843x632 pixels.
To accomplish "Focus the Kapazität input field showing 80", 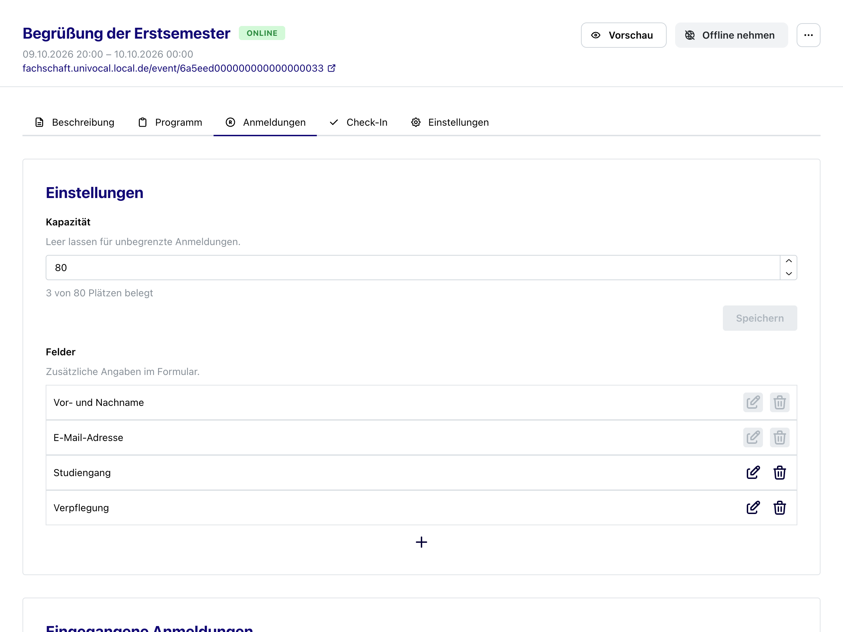I will (413, 268).
